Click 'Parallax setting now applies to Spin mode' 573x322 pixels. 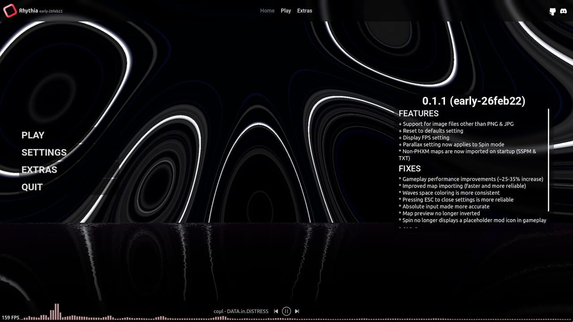point(452,144)
